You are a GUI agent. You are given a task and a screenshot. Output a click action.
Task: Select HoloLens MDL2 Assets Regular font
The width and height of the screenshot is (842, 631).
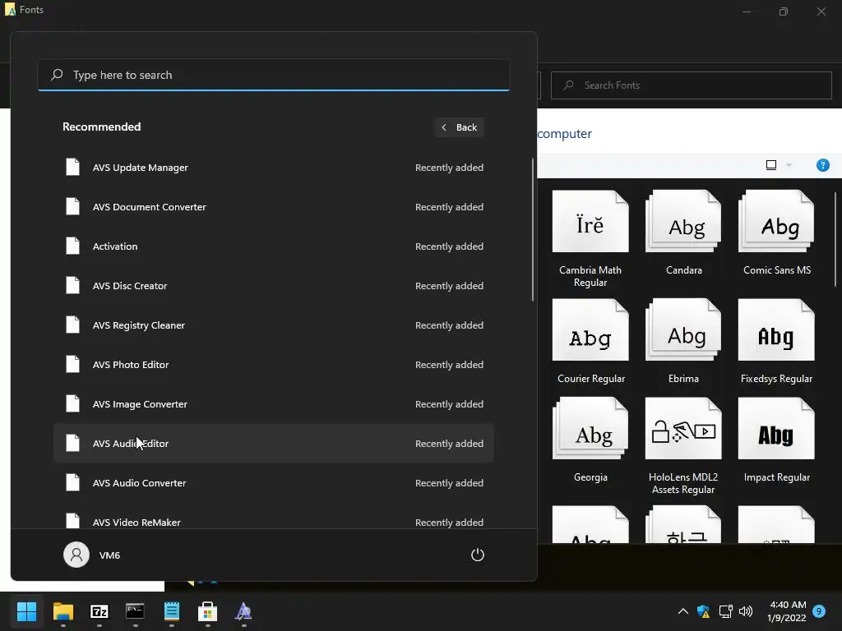683,446
